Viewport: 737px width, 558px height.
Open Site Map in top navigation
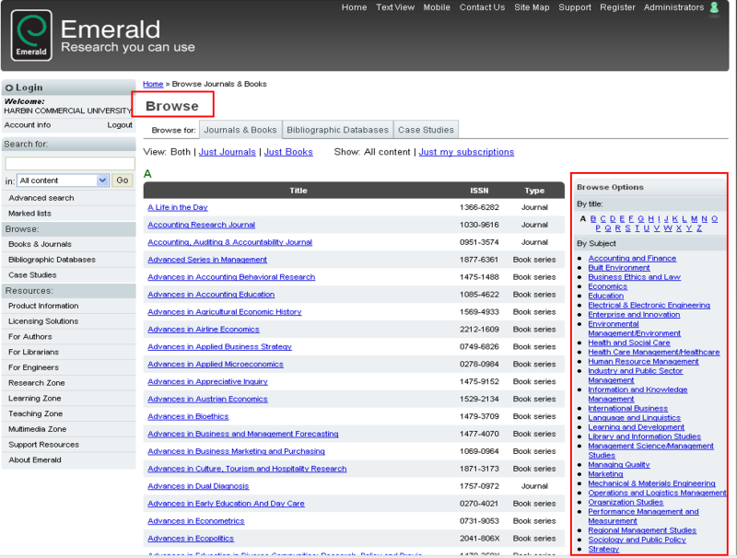[532, 7]
